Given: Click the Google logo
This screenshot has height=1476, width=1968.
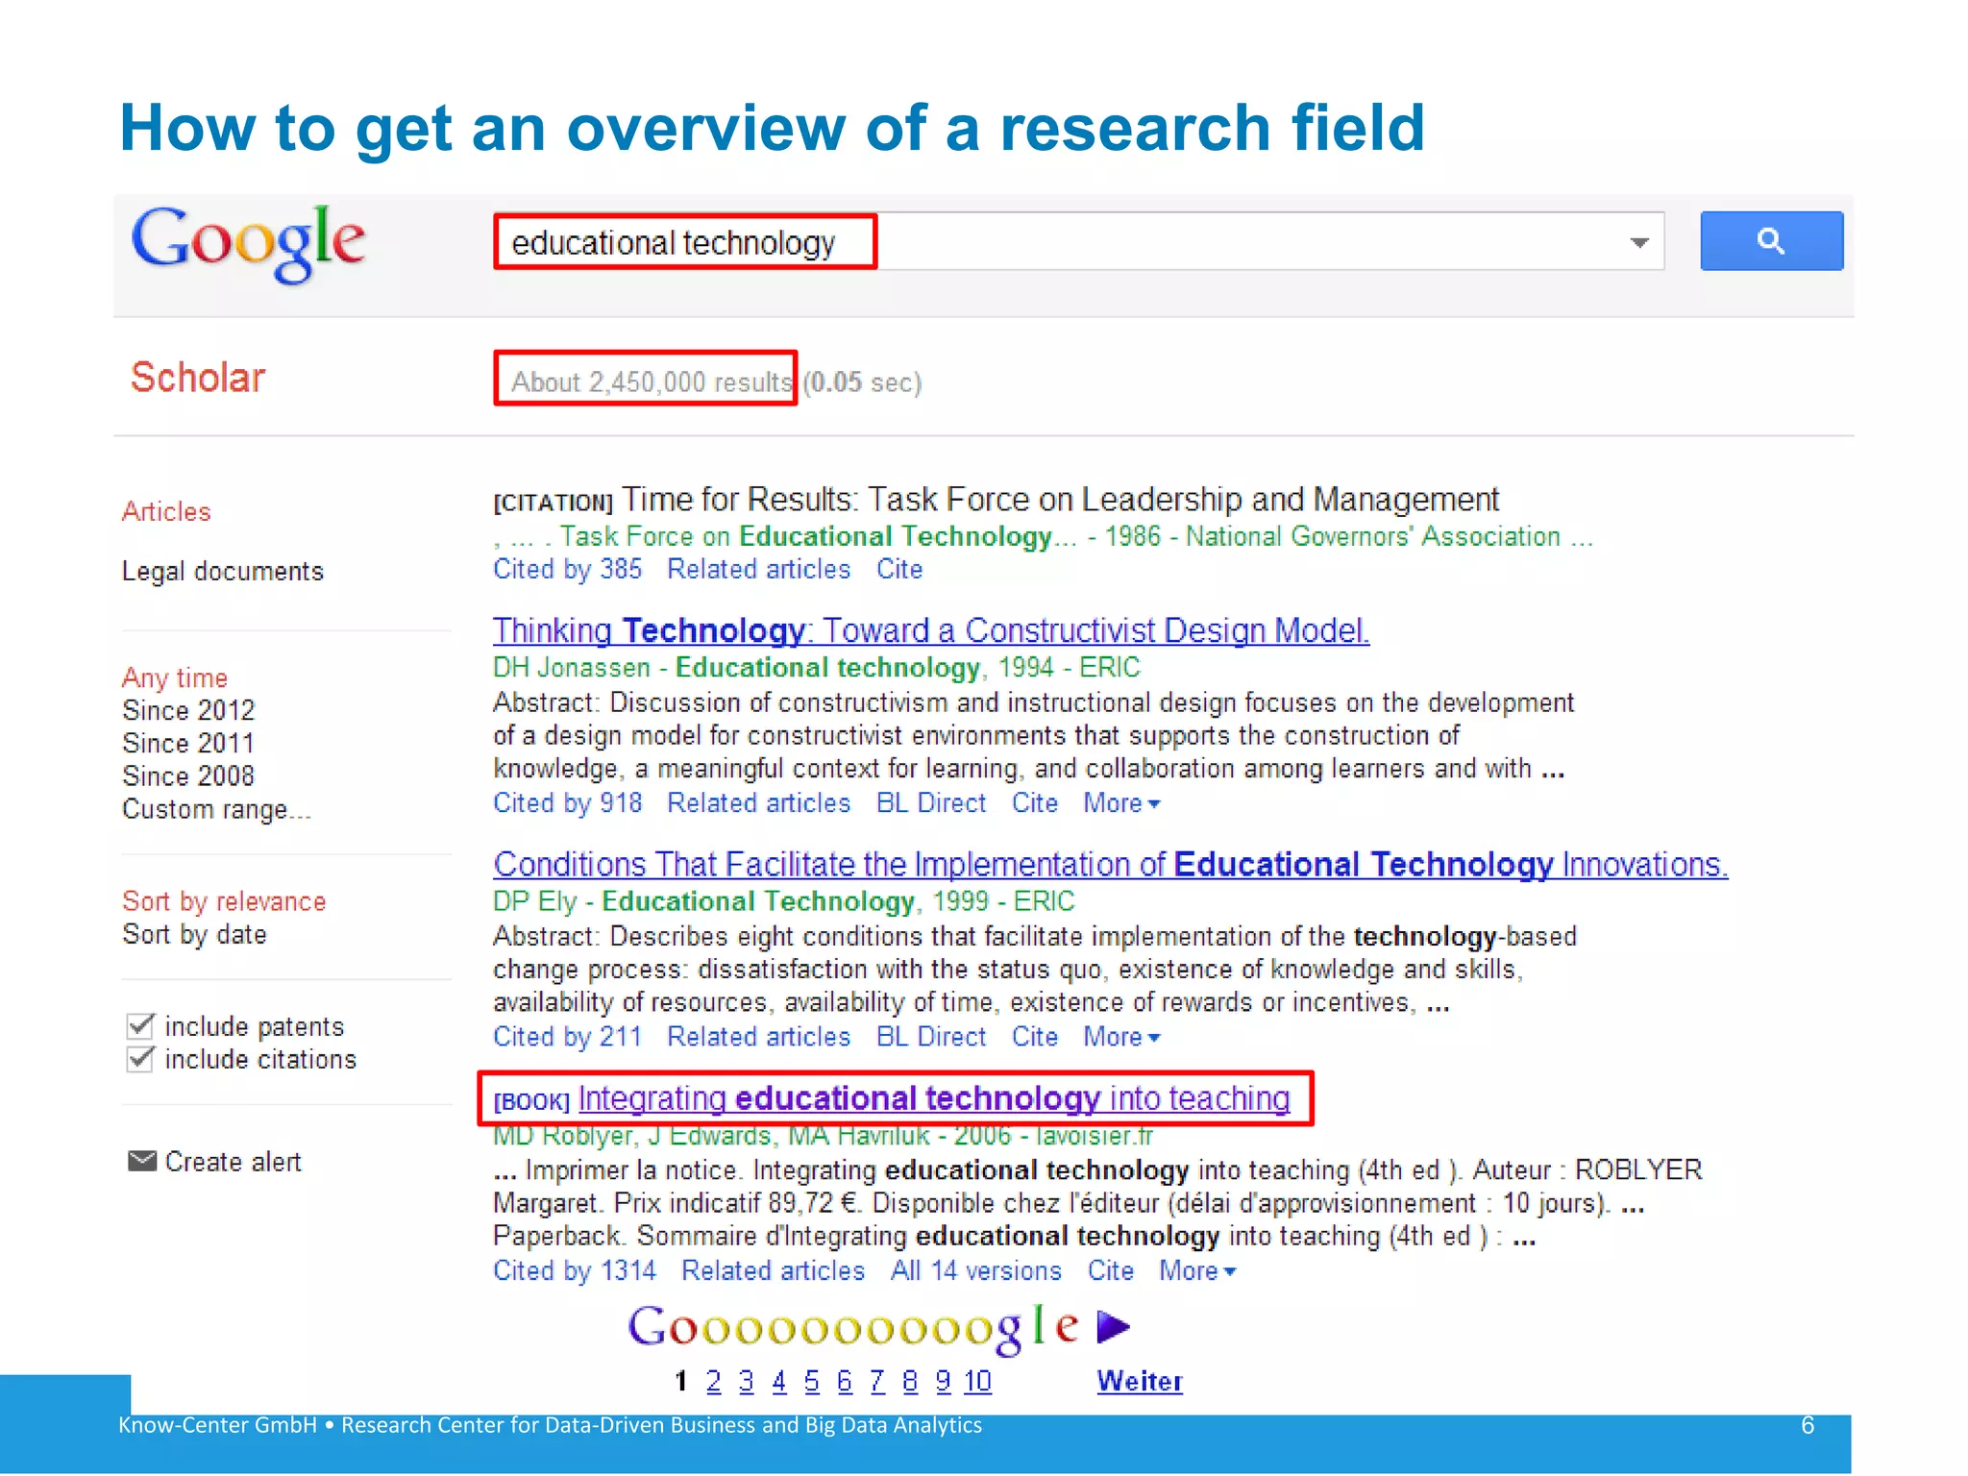Looking at the screenshot, I should [248, 244].
